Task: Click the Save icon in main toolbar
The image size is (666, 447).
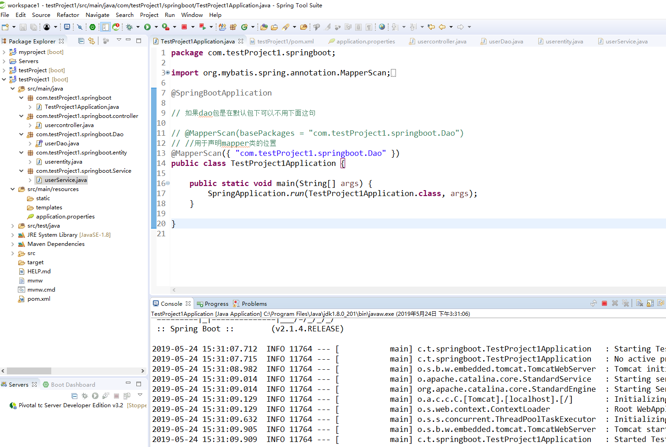Action: [x=23, y=27]
